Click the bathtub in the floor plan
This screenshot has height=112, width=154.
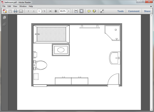(x=51, y=34)
